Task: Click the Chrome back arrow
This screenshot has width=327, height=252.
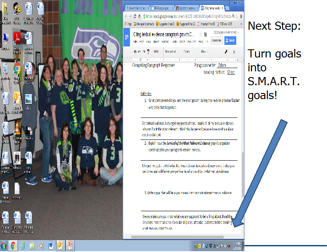Action: click(126, 16)
